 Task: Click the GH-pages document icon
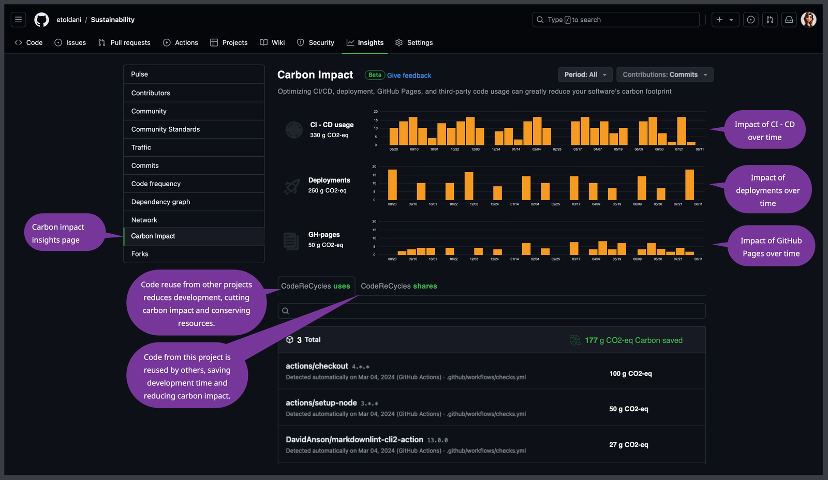click(x=291, y=241)
